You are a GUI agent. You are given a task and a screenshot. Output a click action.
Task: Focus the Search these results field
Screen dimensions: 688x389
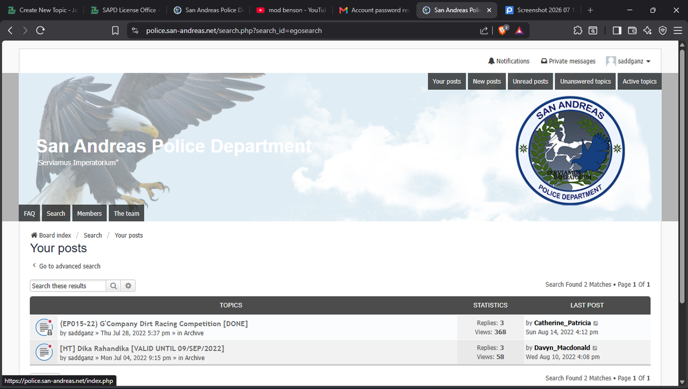coord(68,286)
